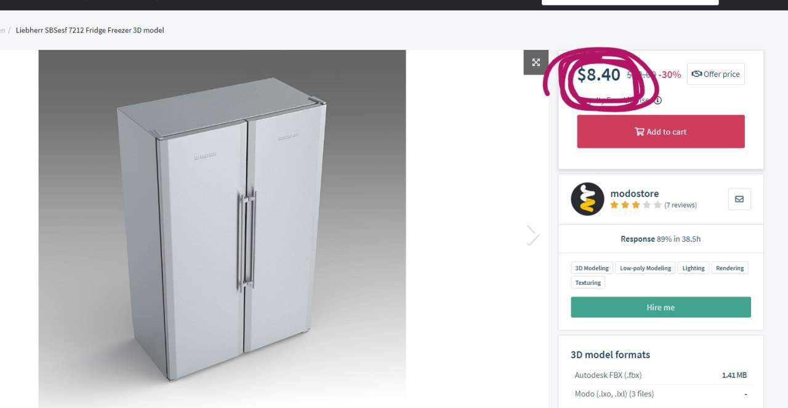Click the envelope message icon

pyautogui.click(x=739, y=199)
